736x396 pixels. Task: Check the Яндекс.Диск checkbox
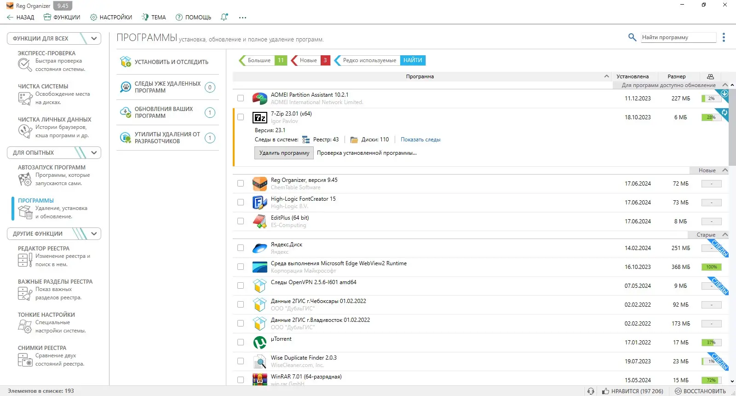point(241,248)
